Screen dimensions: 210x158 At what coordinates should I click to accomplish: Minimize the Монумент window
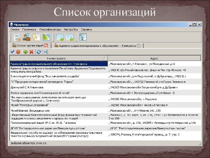click(190, 25)
